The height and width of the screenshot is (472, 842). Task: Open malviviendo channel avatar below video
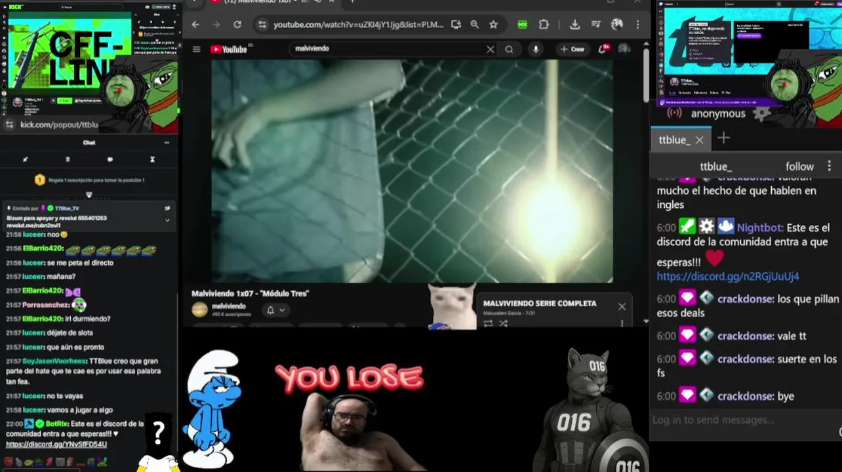tap(200, 309)
